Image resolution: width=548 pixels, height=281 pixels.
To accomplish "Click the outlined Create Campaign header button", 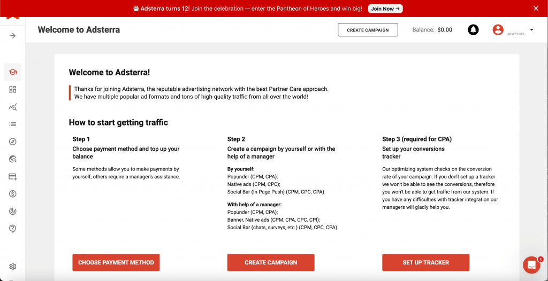I will 368,30.
